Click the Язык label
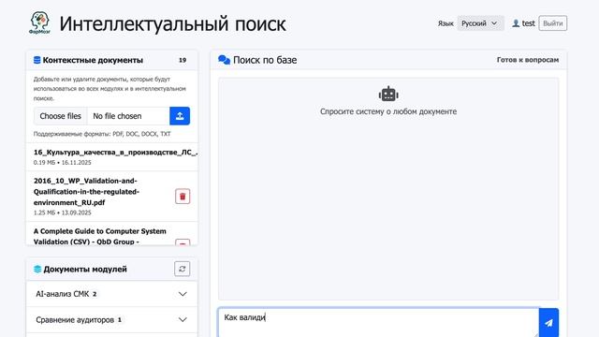Viewport: 599px width, 337px height. 446,23
